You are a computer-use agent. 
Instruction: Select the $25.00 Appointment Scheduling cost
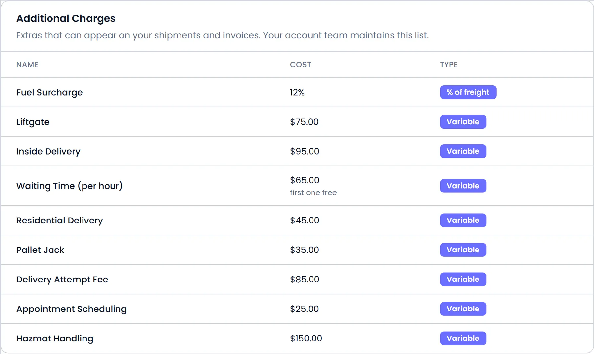click(x=304, y=309)
